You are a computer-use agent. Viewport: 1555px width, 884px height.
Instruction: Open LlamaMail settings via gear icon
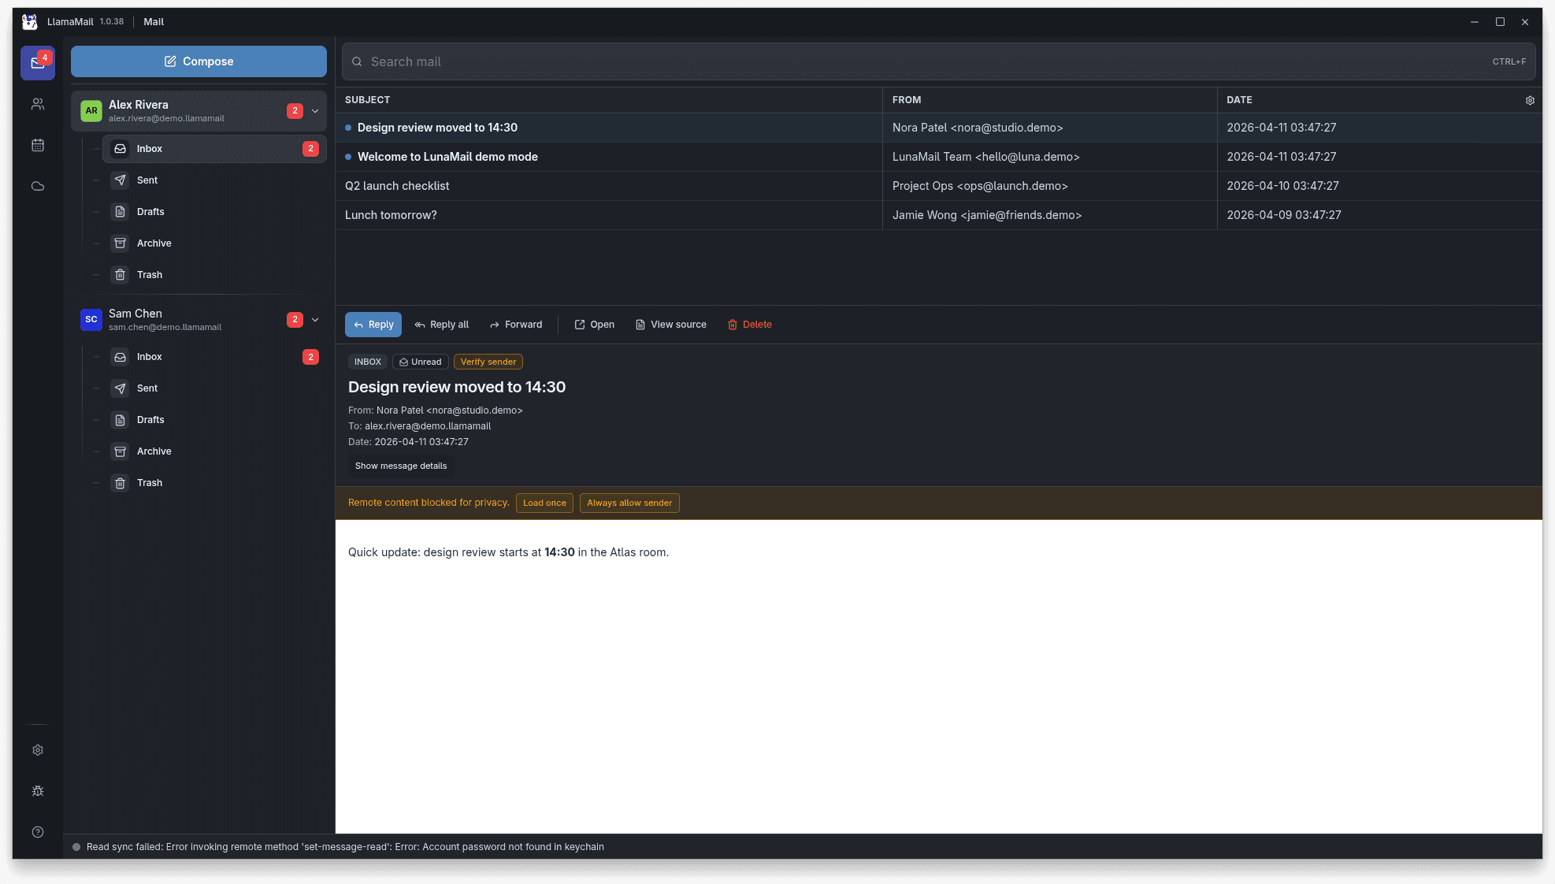click(37, 749)
